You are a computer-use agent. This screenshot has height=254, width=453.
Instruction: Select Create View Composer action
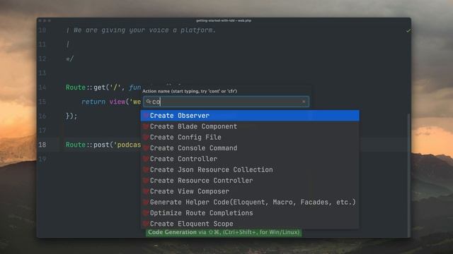[x=250, y=191]
